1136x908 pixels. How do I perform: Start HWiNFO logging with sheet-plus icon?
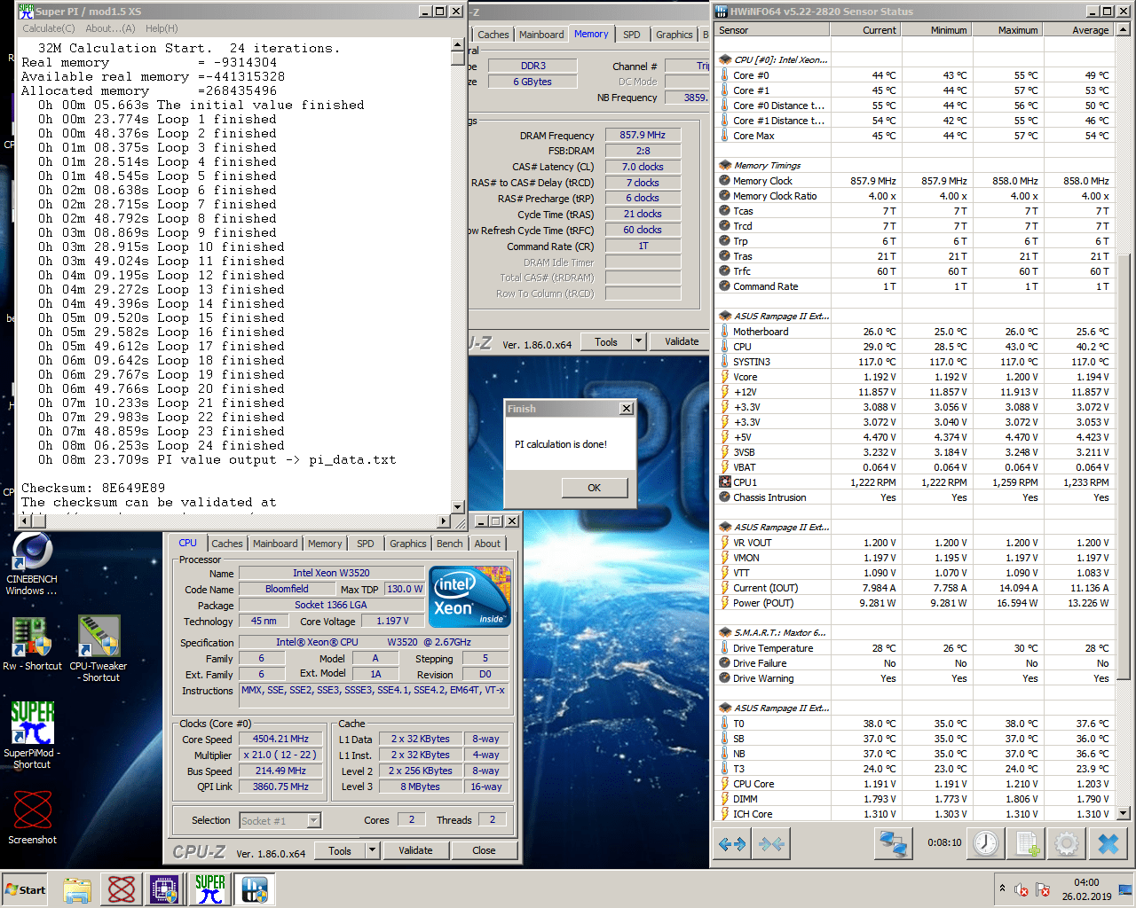tap(1028, 843)
